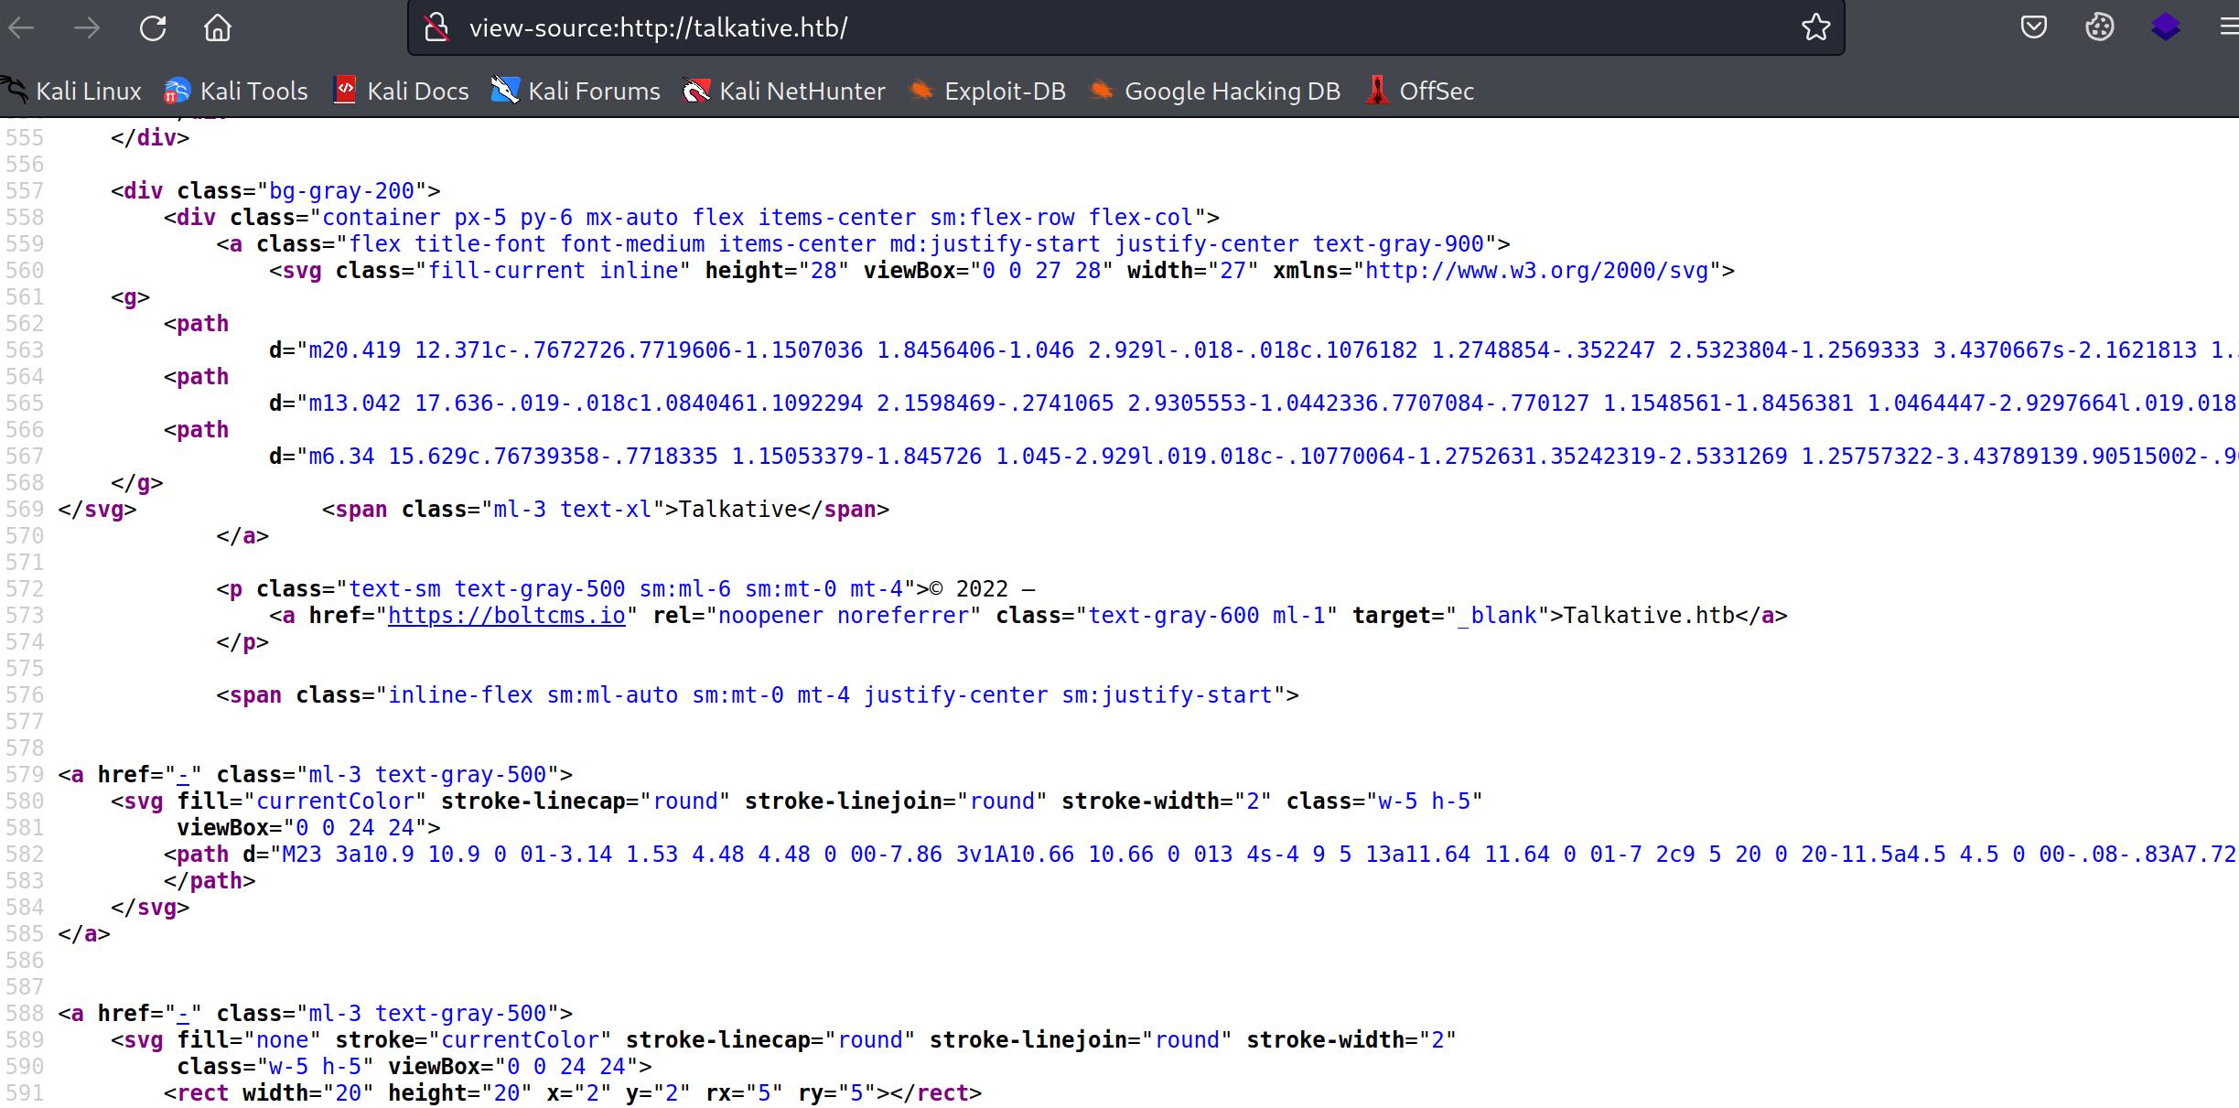Open the Exploit-DB bookmark
The height and width of the screenshot is (1108, 2239).
pos(987,91)
